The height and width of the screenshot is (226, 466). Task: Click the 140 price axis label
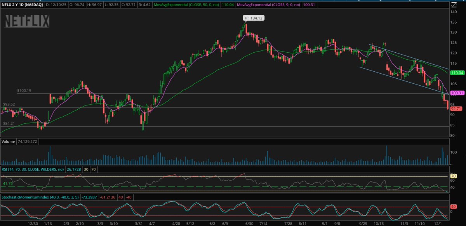(x=454, y=12)
